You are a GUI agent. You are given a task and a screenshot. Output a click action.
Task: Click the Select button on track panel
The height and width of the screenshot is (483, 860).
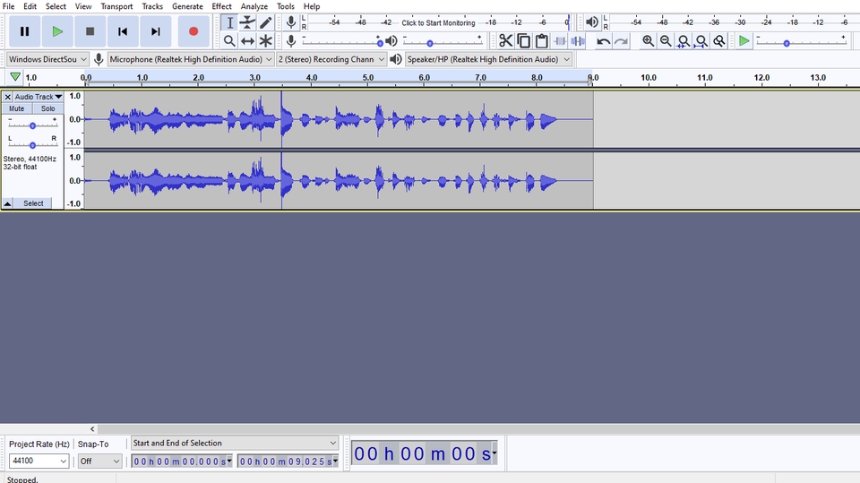pyautogui.click(x=33, y=203)
